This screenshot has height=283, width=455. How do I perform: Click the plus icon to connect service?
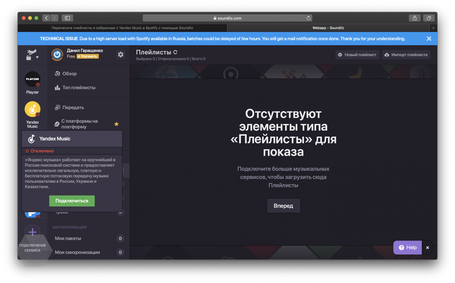coord(32,232)
